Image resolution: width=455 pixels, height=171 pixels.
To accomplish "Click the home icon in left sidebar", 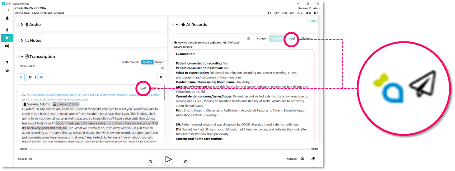I will pos(7,71).
